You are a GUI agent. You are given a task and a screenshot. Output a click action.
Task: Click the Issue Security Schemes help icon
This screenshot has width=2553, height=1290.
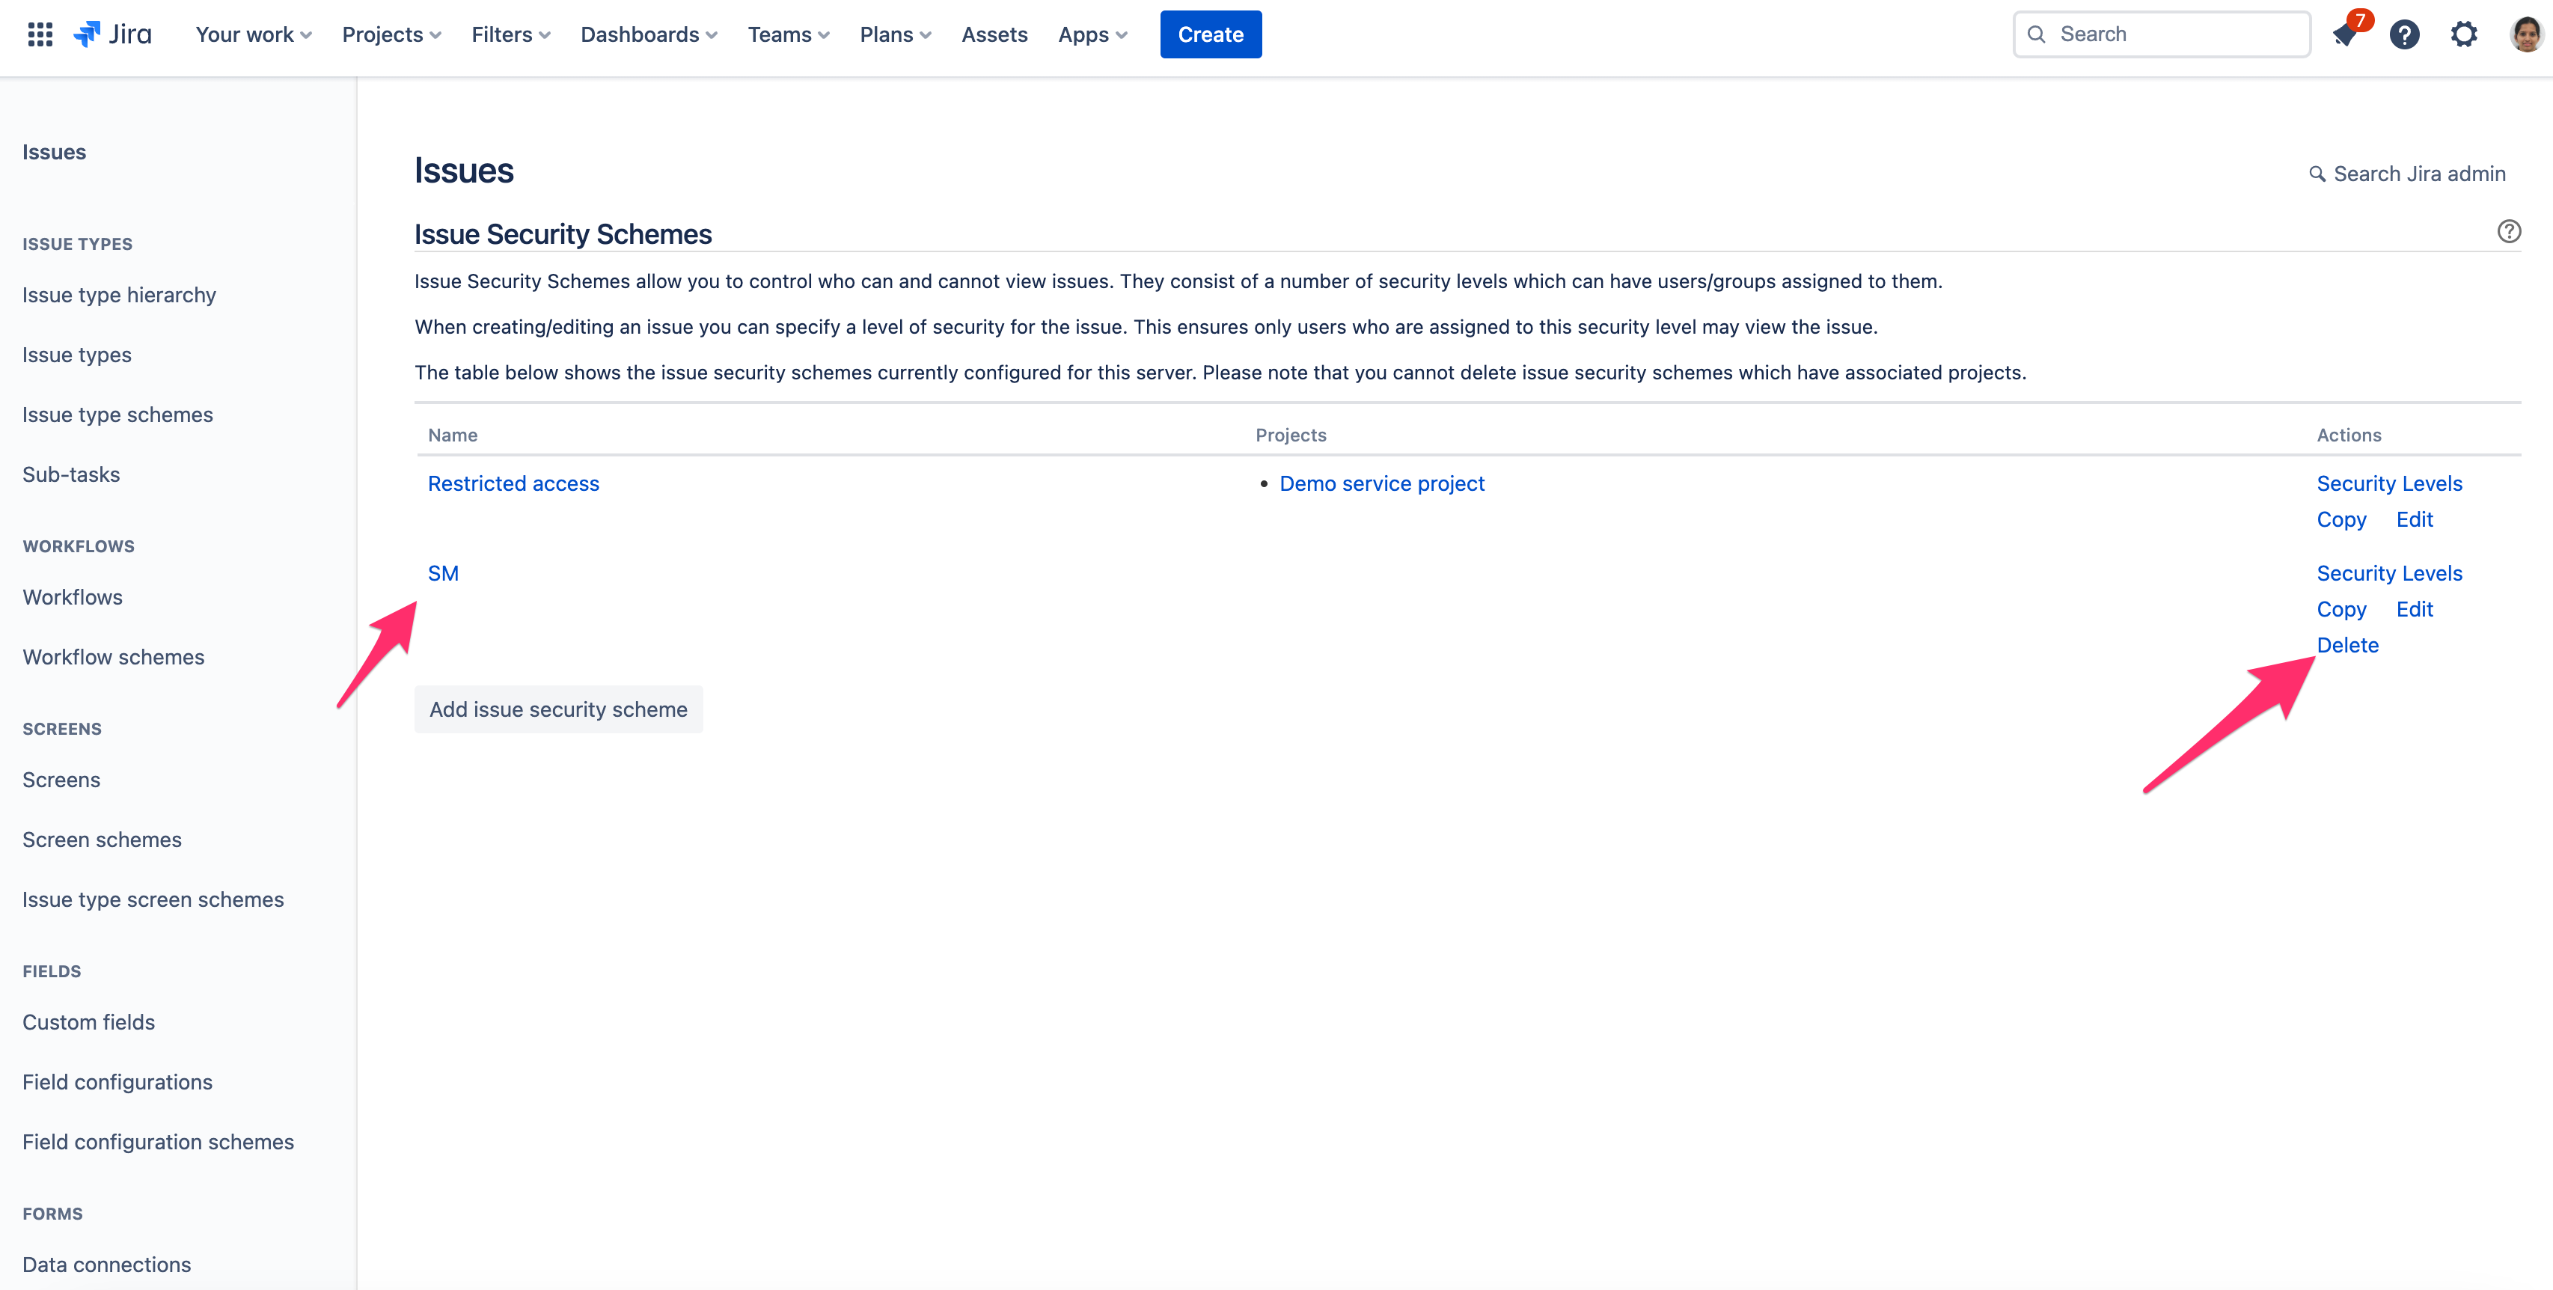(2508, 231)
